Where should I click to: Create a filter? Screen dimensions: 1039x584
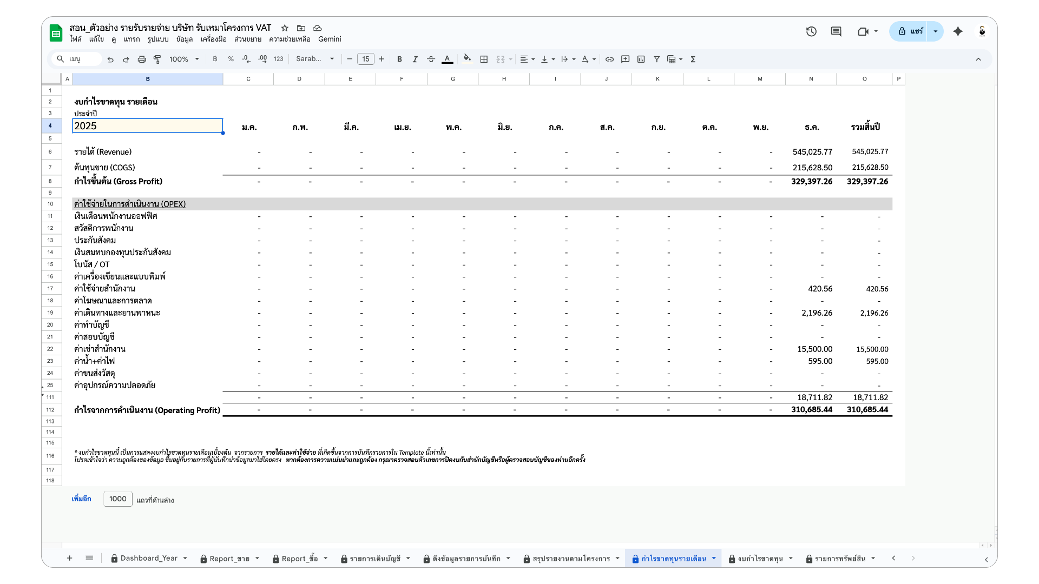click(657, 59)
